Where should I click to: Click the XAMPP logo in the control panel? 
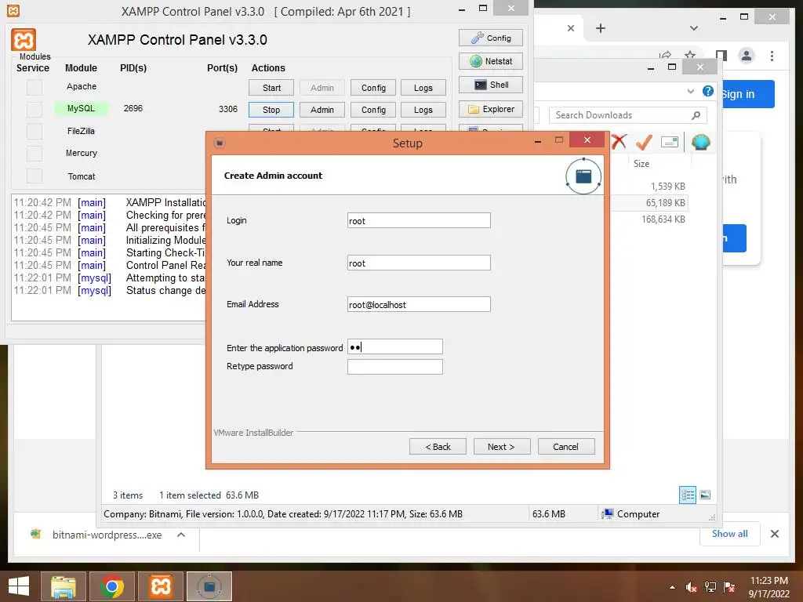[x=24, y=40]
